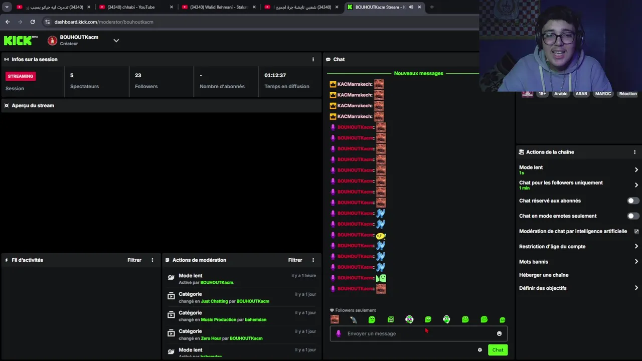The width and height of the screenshot is (642, 361).
Task: Open the emoji picker in message box
Action: pyautogui.click(x=499, y=333)
